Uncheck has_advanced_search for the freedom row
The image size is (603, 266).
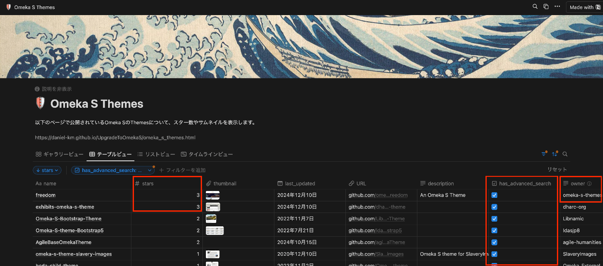(x=494, y=195)
